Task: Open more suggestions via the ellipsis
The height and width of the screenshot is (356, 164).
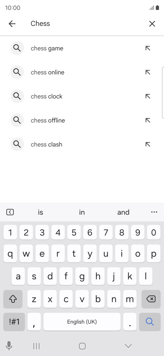Action: pyautogui.click(x=154, y=212)
